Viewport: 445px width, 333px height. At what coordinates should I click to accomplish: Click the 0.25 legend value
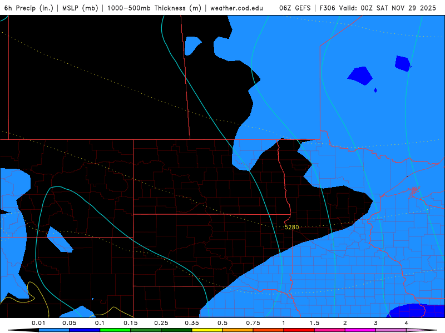pos(161,323)
